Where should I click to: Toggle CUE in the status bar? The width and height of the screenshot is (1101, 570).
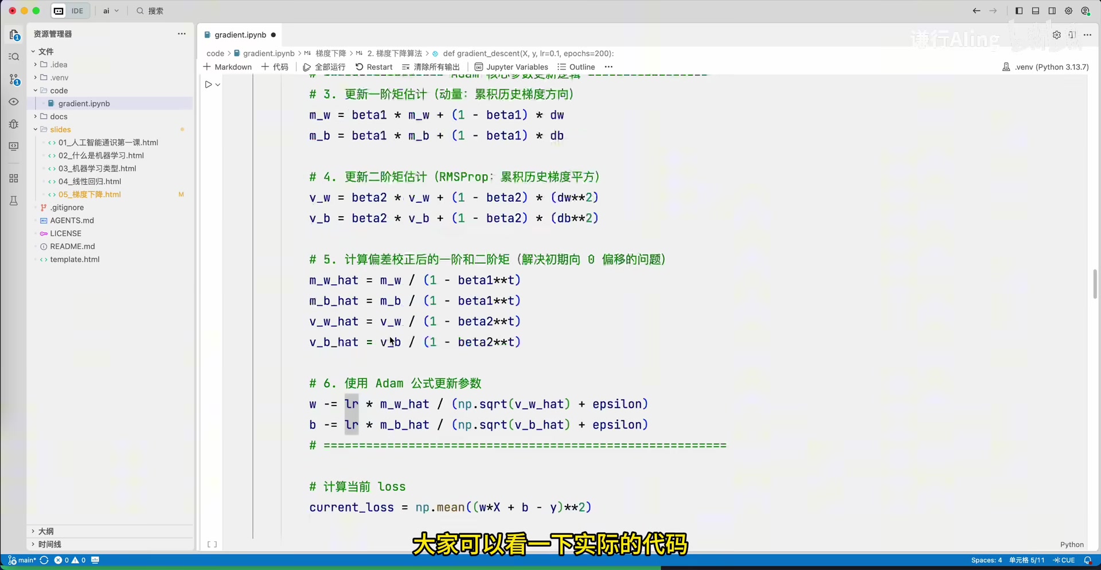[x=1064, y=560]
